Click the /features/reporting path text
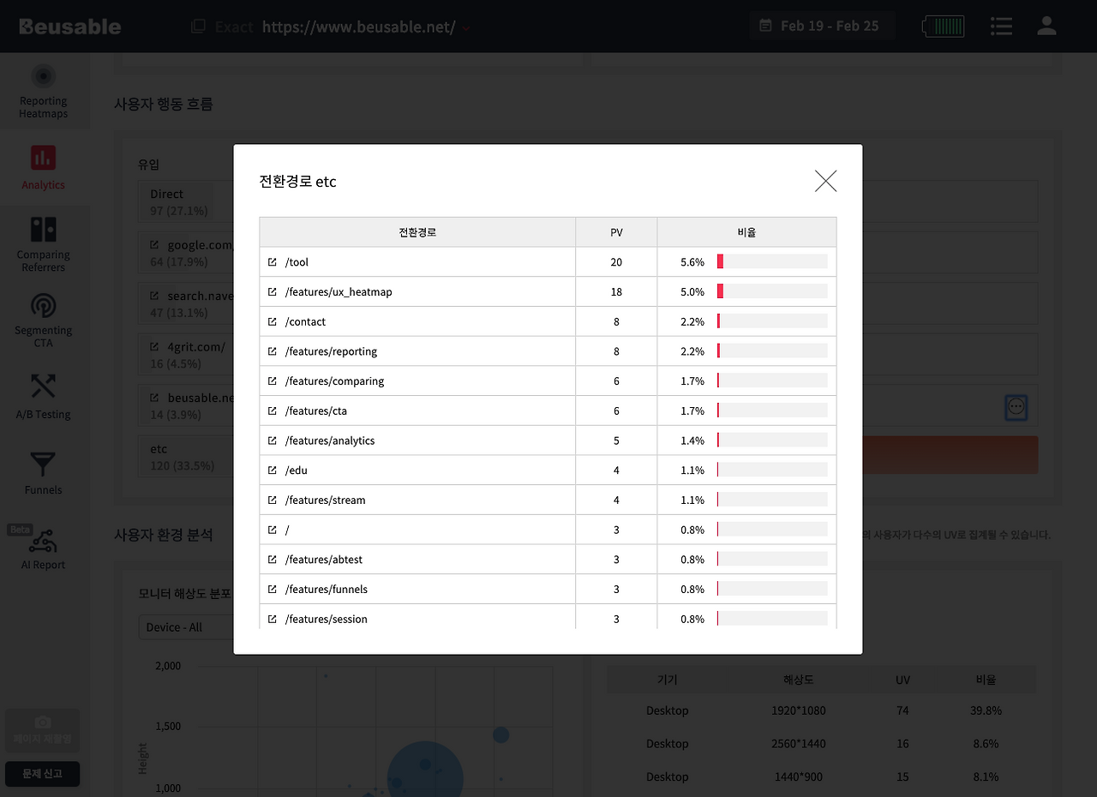Image resolution: width=1097 pixels, height=797 pixels. [x=331, y=351]
